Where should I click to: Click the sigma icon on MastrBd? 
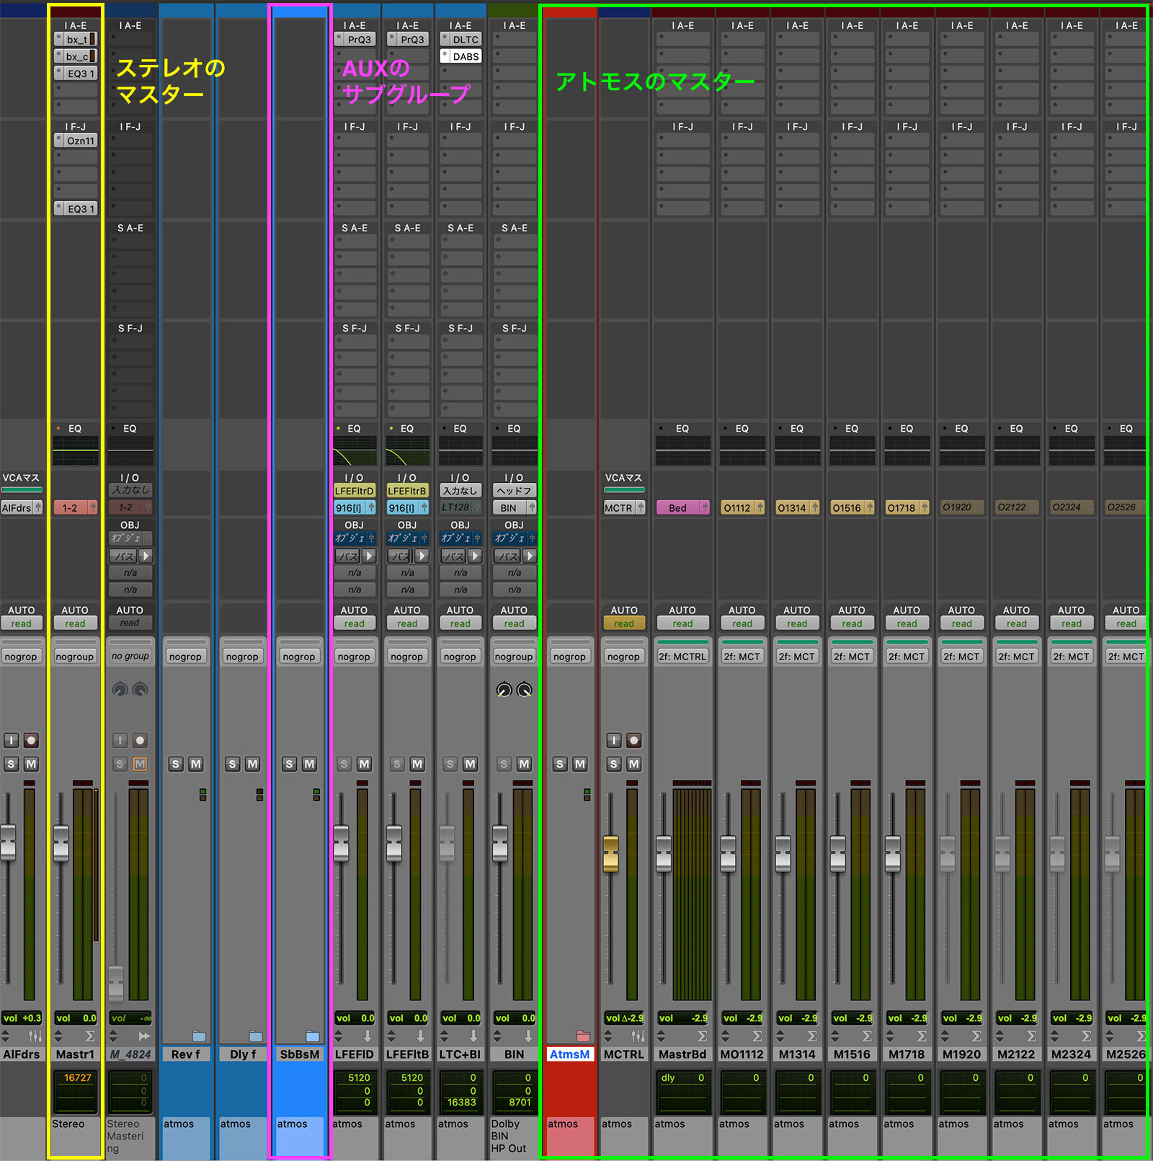(x=702, y=1036)
